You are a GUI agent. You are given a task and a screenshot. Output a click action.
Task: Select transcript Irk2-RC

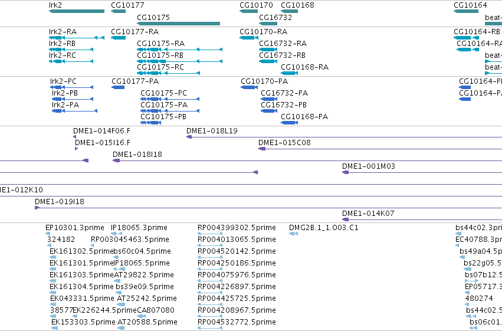tap(71, 61)
